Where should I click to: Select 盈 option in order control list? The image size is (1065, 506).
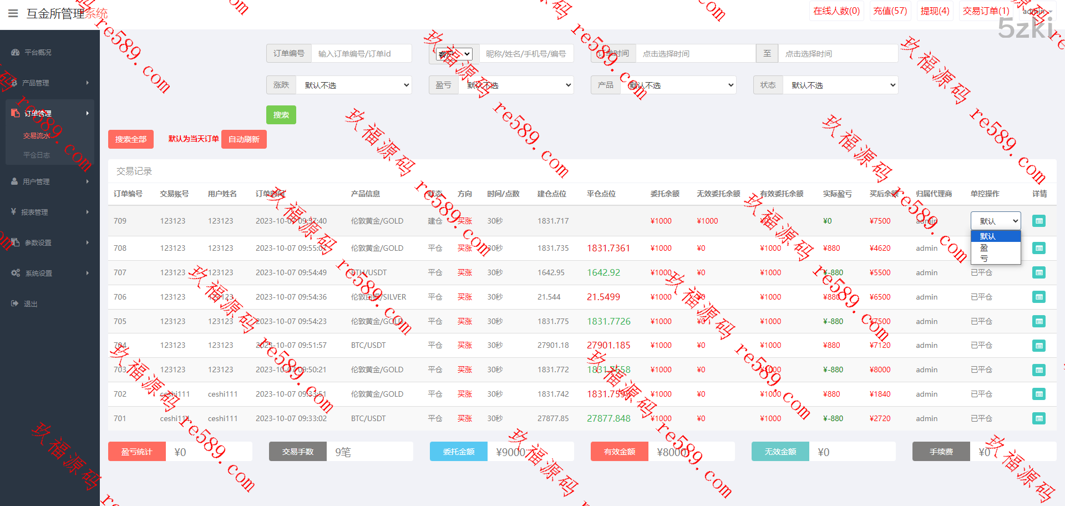point(985,247)
